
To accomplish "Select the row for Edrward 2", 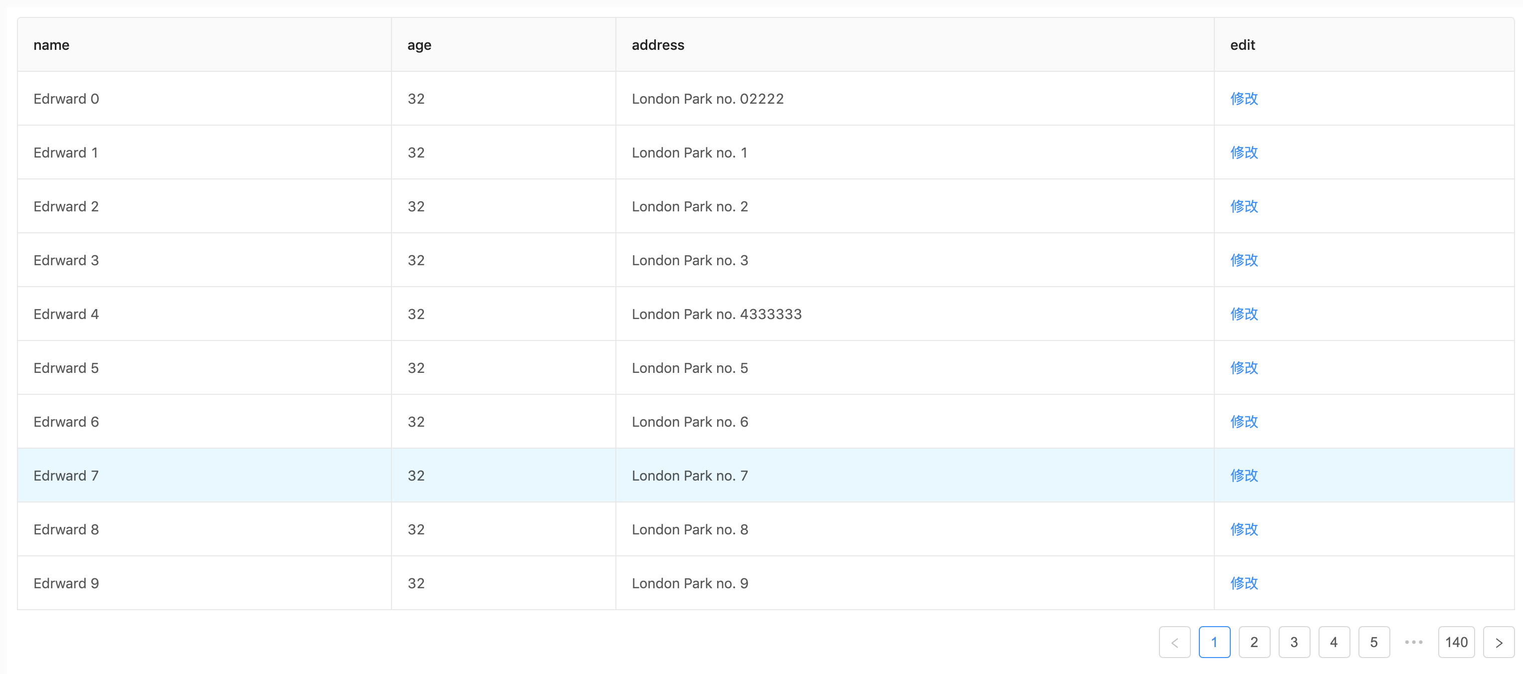I will pos(66,206).
